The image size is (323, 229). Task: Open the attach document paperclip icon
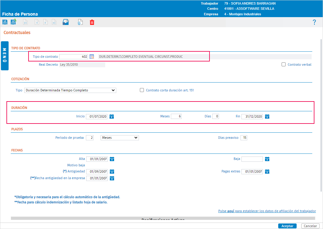tap(80, 22)
